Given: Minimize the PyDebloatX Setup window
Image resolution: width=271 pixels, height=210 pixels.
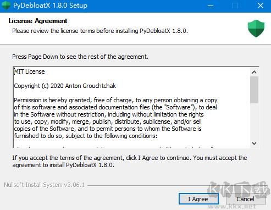Looking at the screenshot, I should [x=211, y=6].
